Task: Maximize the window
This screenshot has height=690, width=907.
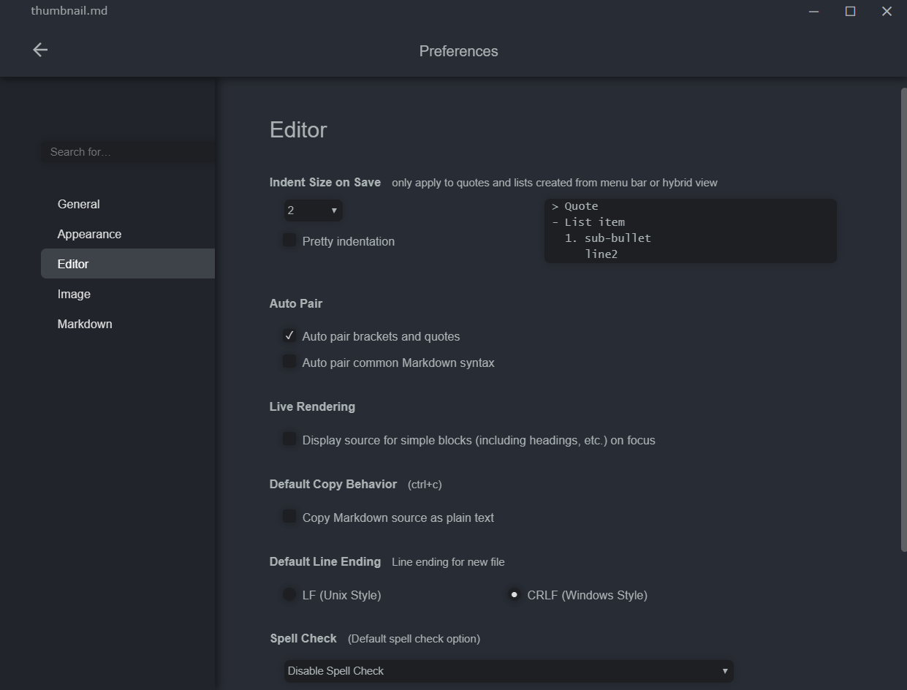Action: pyautogui.click(x=850, y=11)
